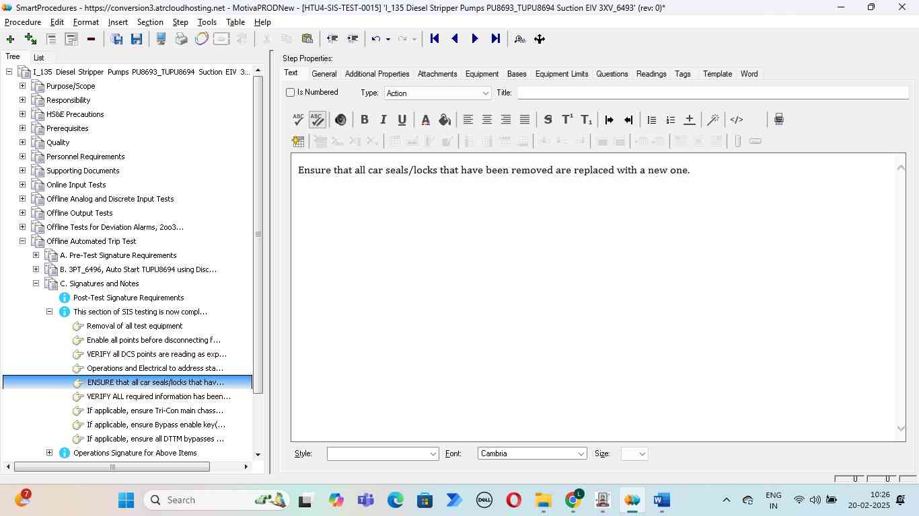919x516 pixels.
Task: Open the Type dropdown showing Action
Action: coord(437,93)
